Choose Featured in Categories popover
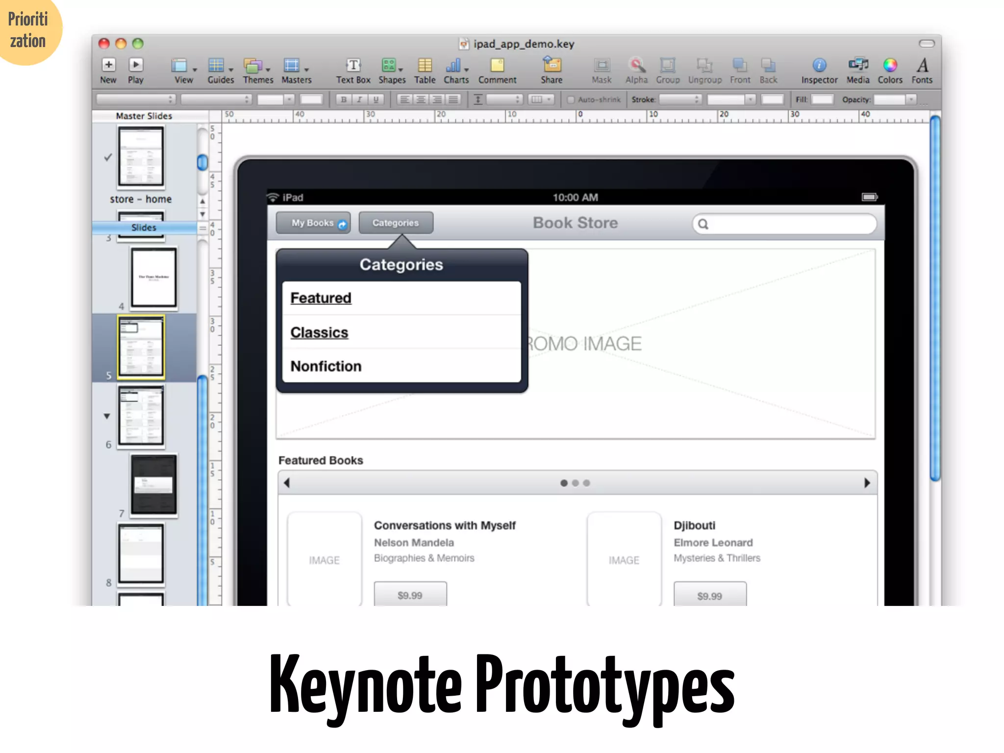The height and width of the screenshot is (753, 1004). (402, 298)
